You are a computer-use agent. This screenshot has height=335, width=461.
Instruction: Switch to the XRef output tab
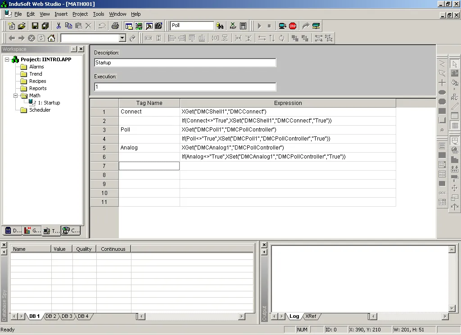coord(311,316)
